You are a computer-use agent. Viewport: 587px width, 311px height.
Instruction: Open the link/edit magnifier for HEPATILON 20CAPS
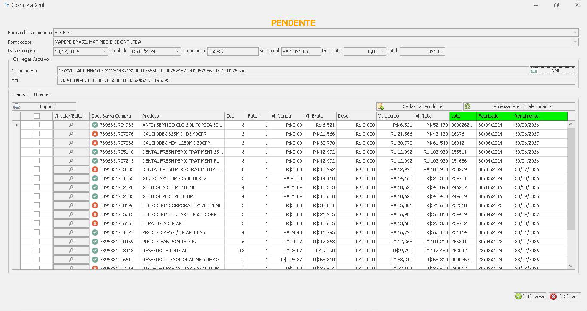click(x=71, y=223)
